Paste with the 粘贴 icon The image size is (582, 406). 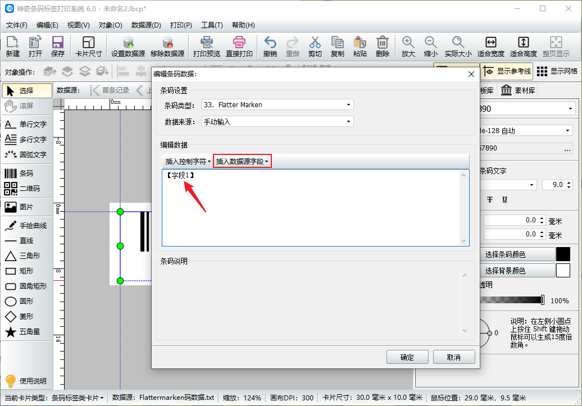[x=360, y=47]
